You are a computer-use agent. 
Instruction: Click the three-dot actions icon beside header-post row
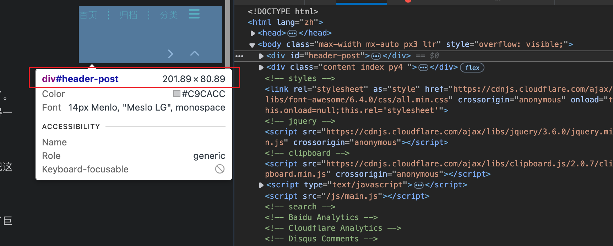(239, 56)
